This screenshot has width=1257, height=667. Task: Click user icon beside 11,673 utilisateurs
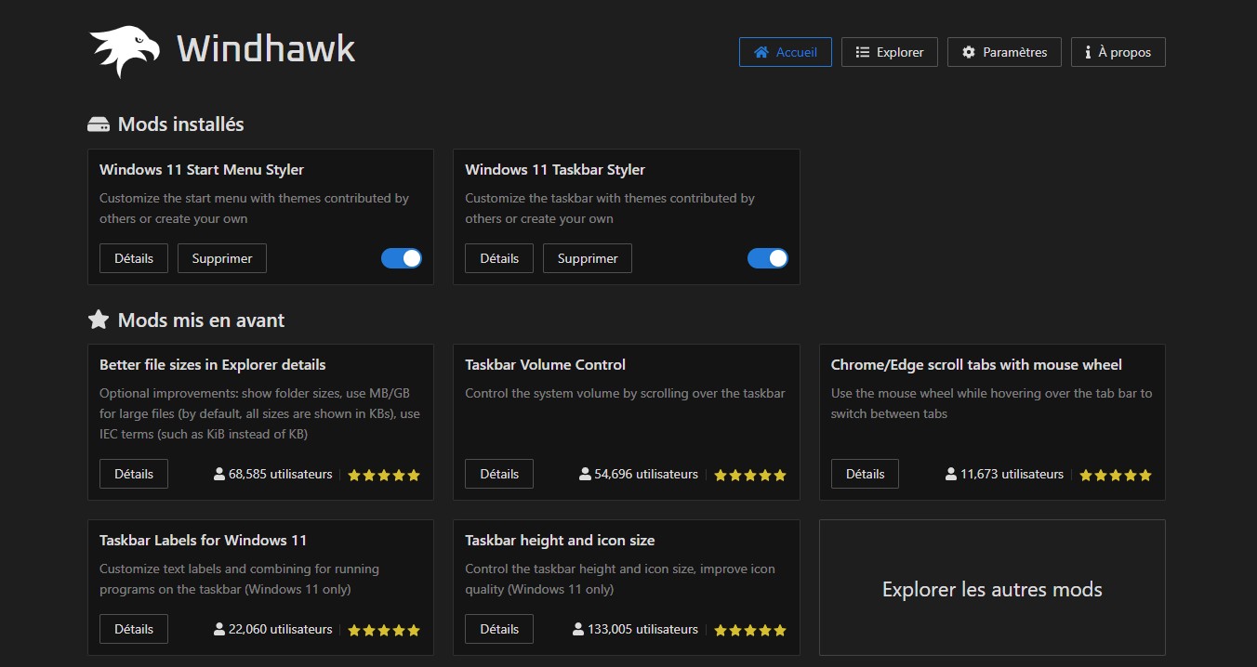[951, 474]
